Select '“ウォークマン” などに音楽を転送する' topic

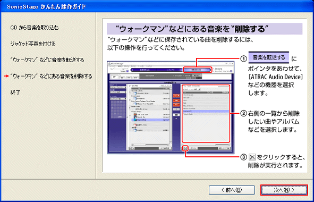point(47,60)
